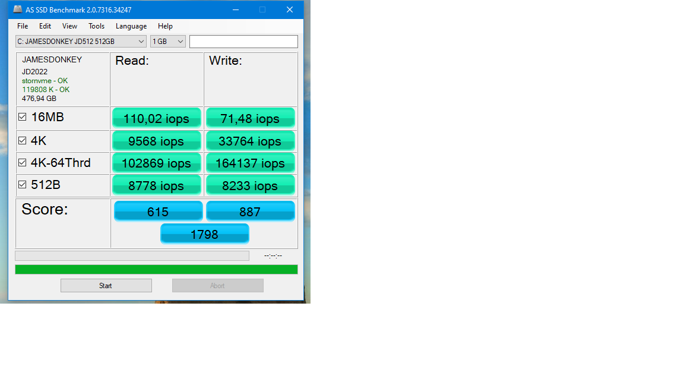Screen dimensions: 684x385
Task: Click the write score 887
Action: click(251, 212)
